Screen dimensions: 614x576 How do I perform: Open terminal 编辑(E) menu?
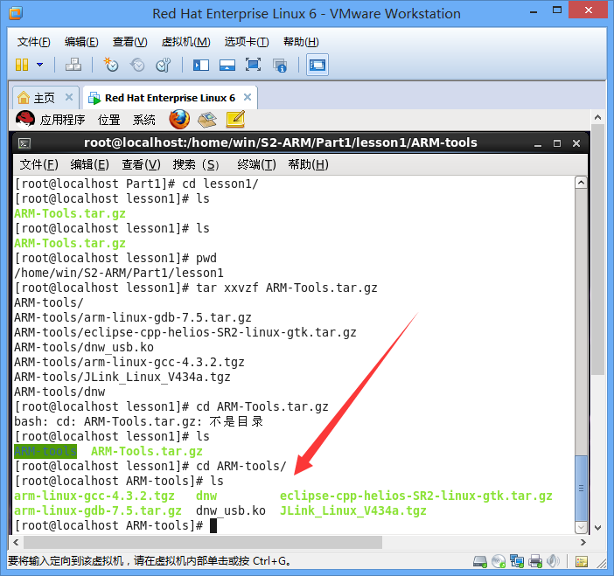[x=90, y=164]
